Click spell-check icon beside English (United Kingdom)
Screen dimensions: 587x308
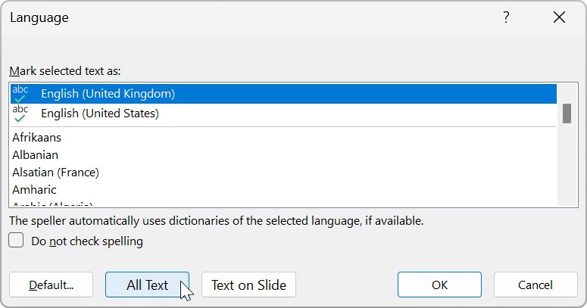pyautogui.click(x=20, y=94)
